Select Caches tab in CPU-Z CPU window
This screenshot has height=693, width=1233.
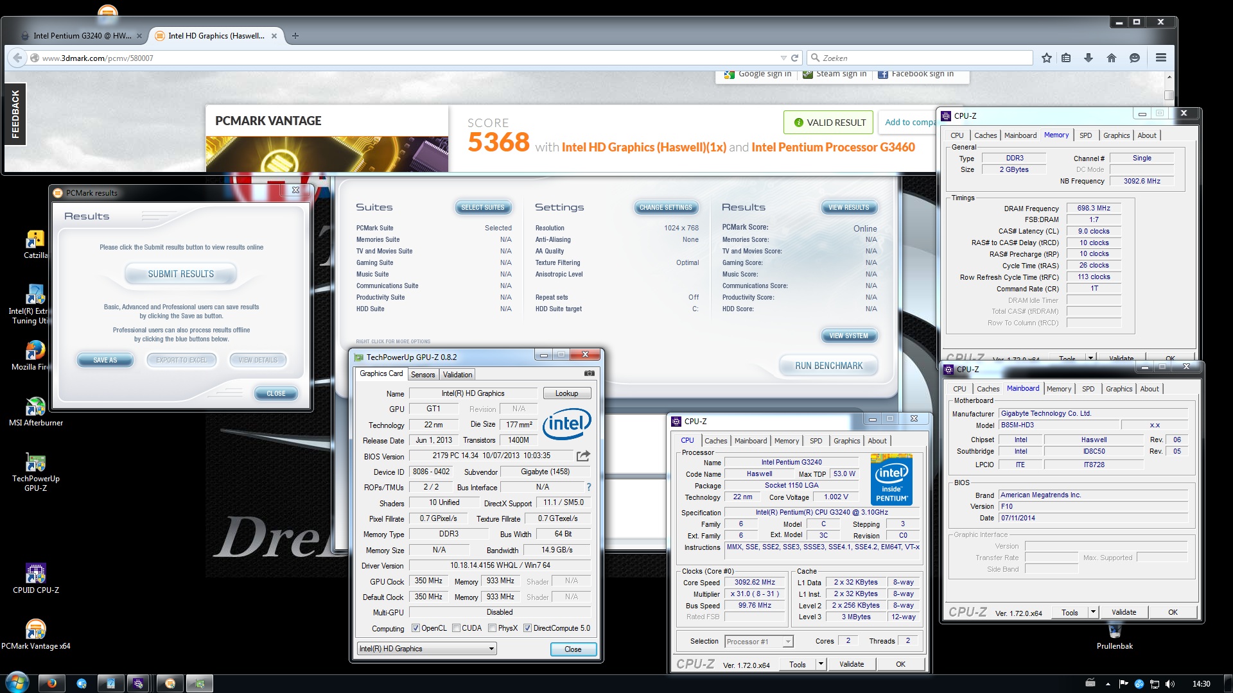(x=715, y=441)
